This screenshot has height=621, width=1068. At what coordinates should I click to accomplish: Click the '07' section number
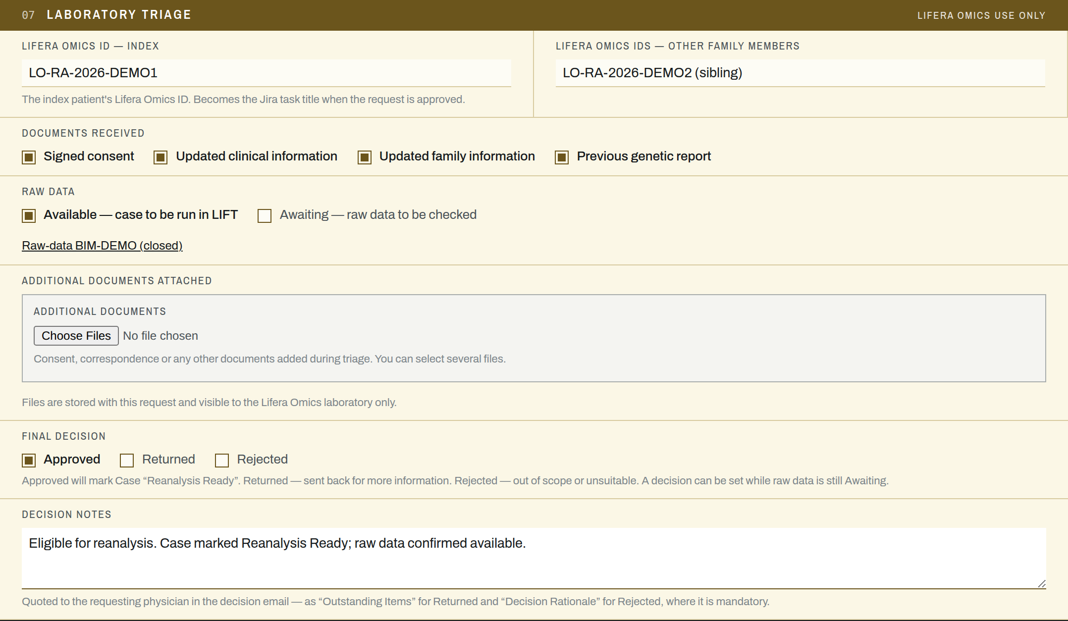pyautogui.click(x=28, y=15)
